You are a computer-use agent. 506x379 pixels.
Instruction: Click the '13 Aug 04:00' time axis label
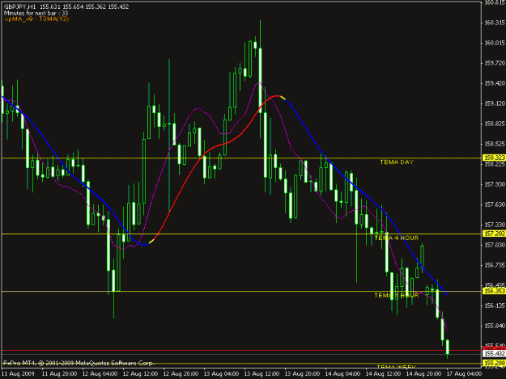click(221, 374)
